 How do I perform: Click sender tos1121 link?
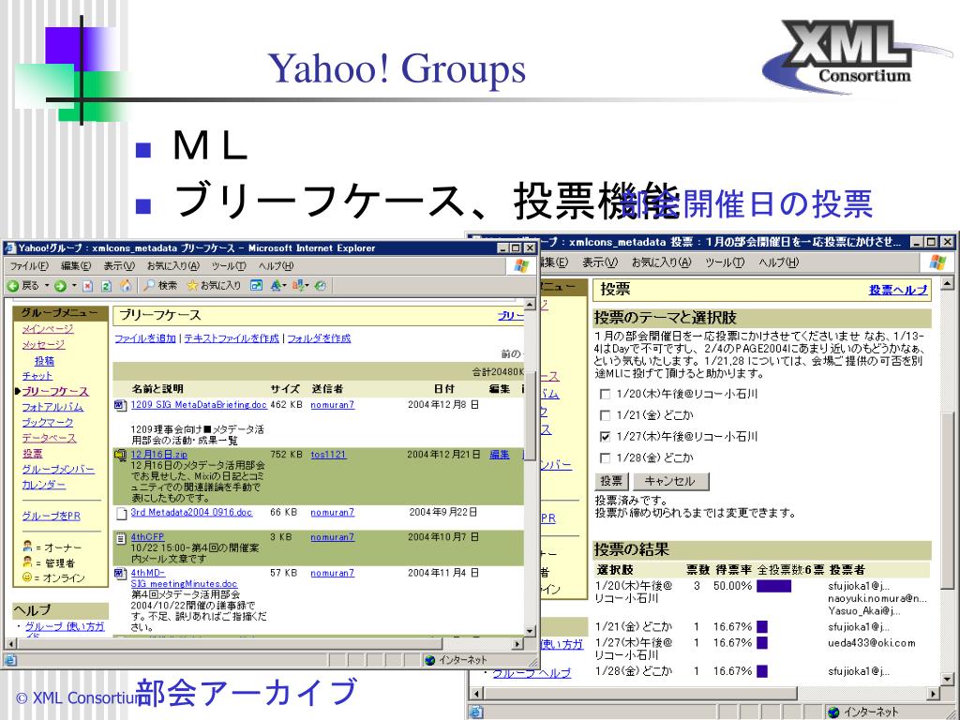tap(328, 455)
